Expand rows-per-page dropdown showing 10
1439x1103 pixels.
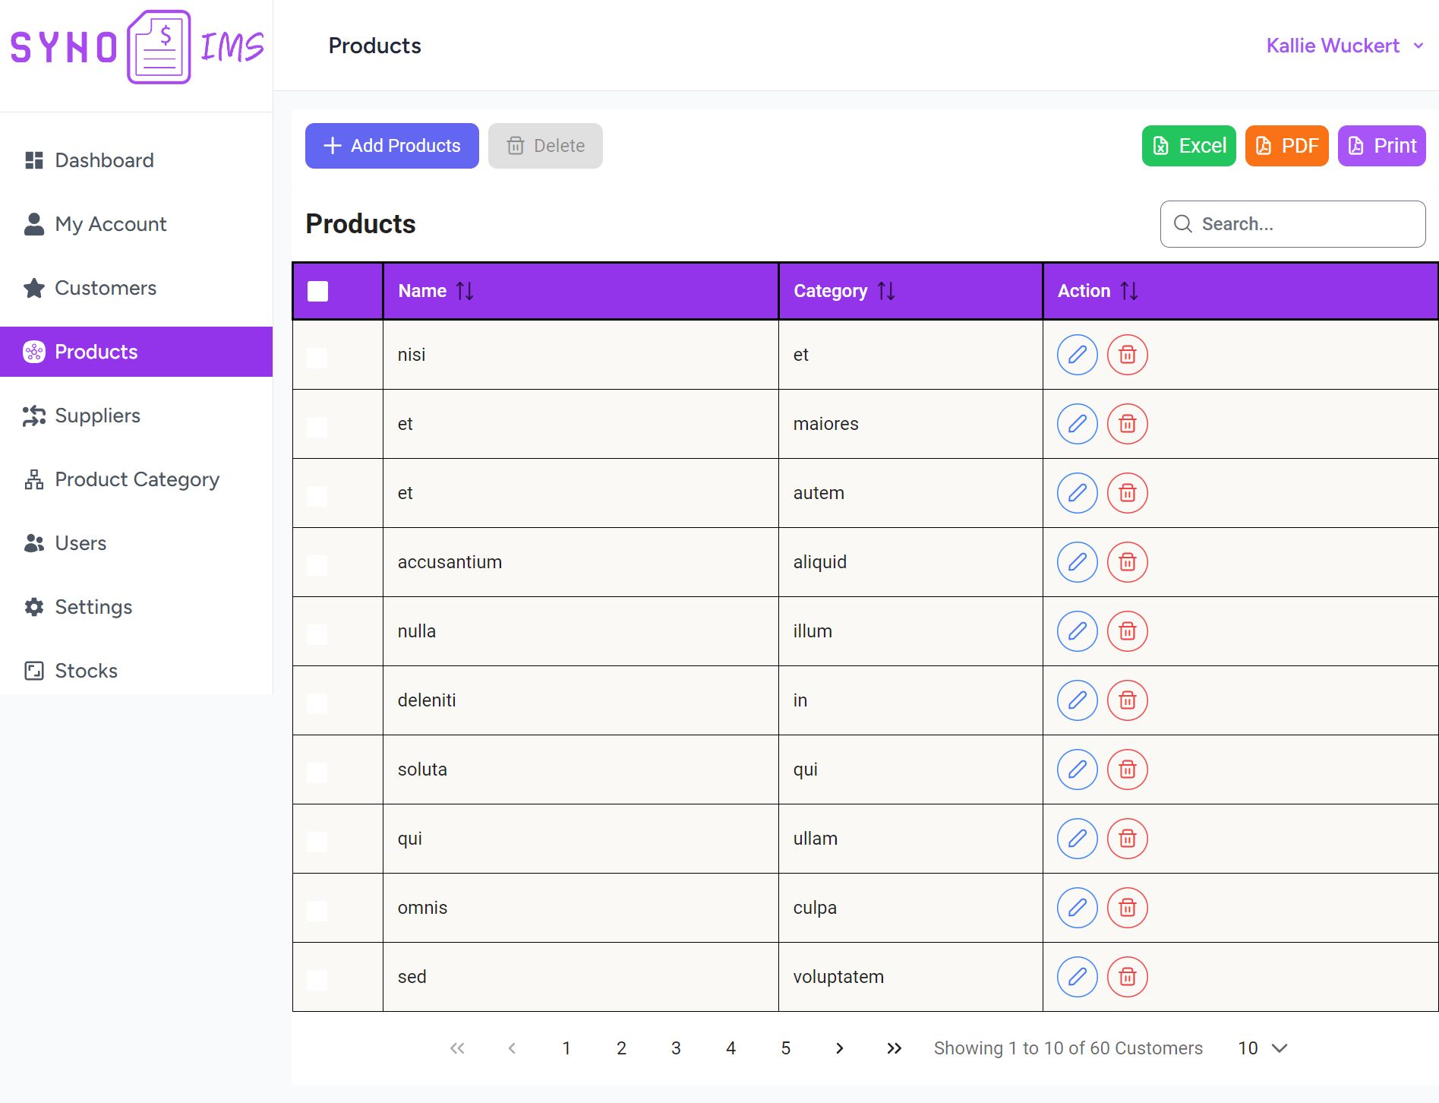(1262, 1048)
